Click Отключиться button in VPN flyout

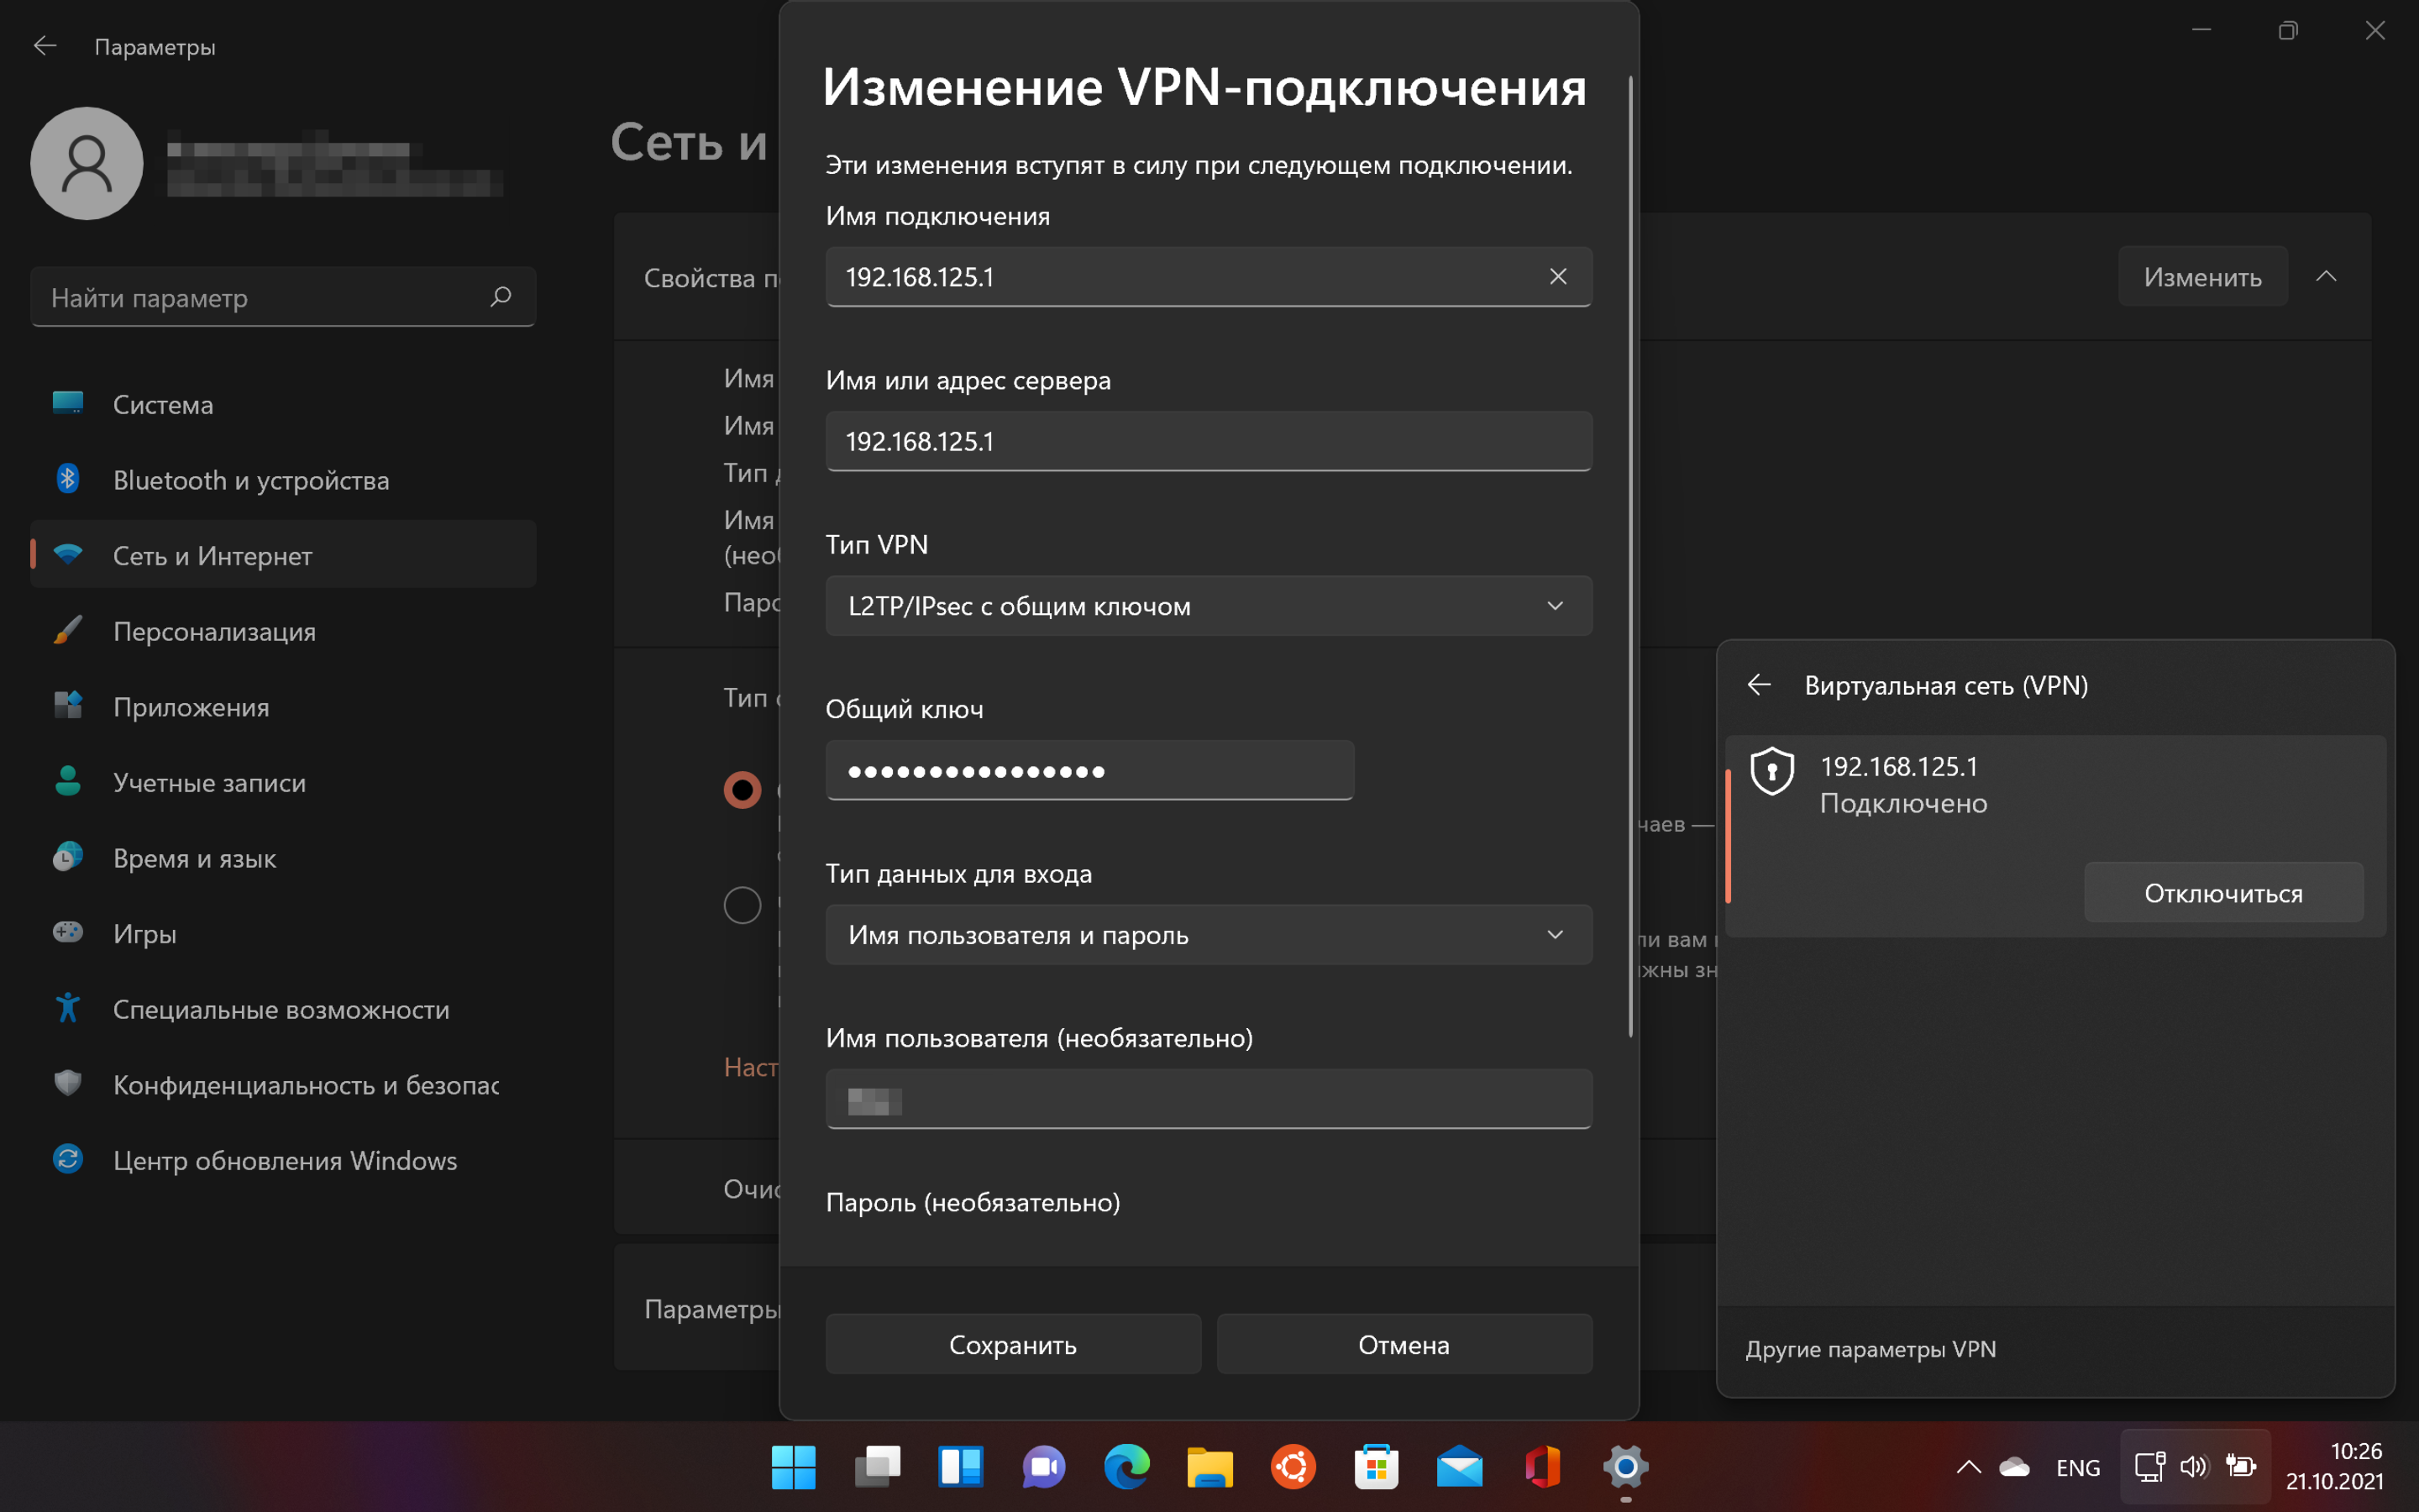[x=2223, y=892]
